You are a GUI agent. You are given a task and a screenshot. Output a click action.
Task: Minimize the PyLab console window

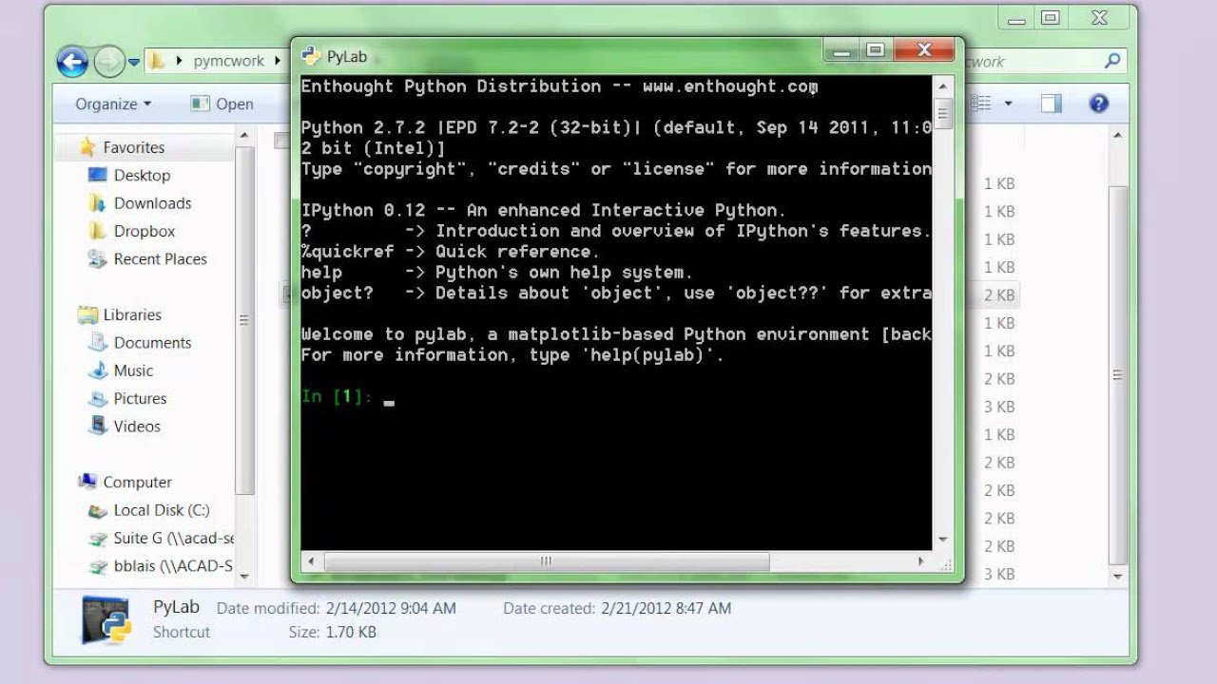(x=841, y=51)
